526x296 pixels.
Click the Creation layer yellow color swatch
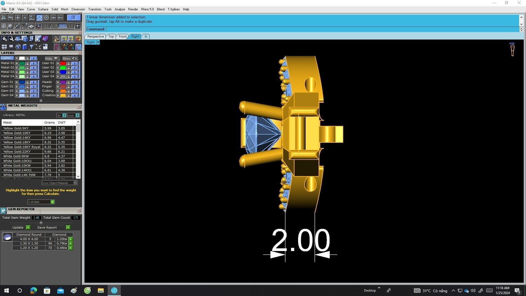[63, 95]
